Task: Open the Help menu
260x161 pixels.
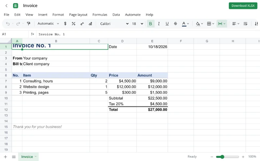Action: pos(149,15)
